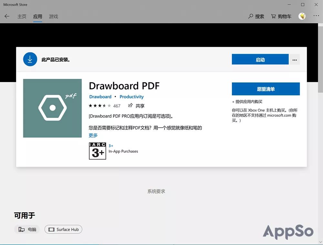Viewport: 323px width, 245px height.
Task: Click the 可用于 heading
Action: coord(25,216)
